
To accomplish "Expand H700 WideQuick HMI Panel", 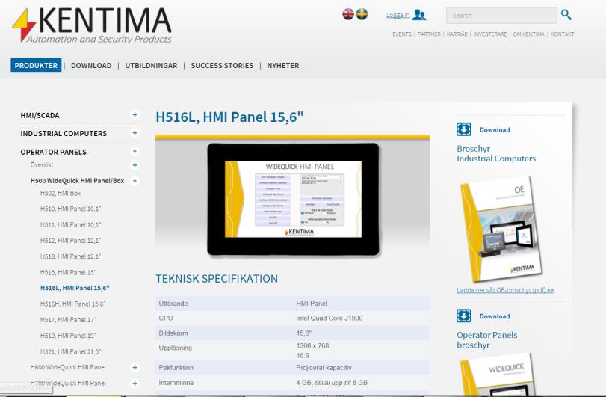I will point(135,384).
